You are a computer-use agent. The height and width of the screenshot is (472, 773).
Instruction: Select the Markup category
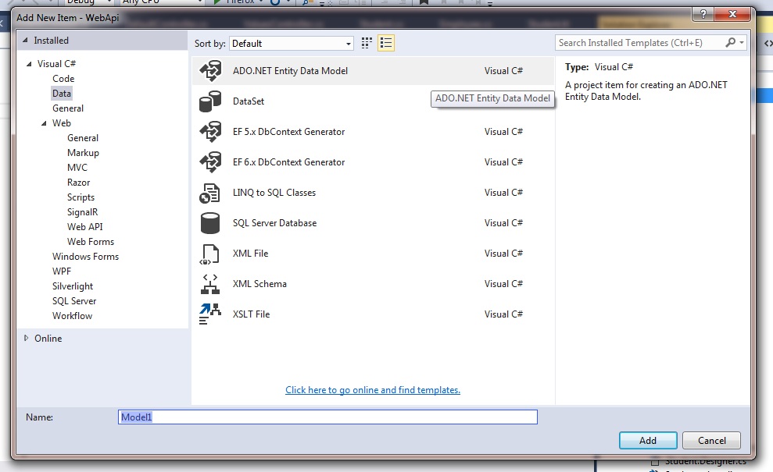click(83, 153)
